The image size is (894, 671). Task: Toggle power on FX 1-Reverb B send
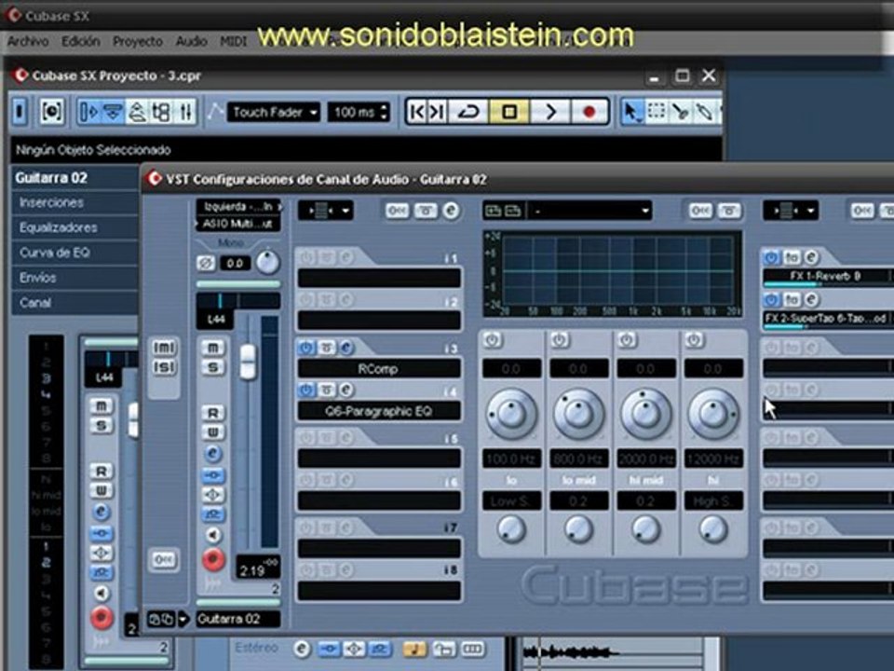pos(772,258)
